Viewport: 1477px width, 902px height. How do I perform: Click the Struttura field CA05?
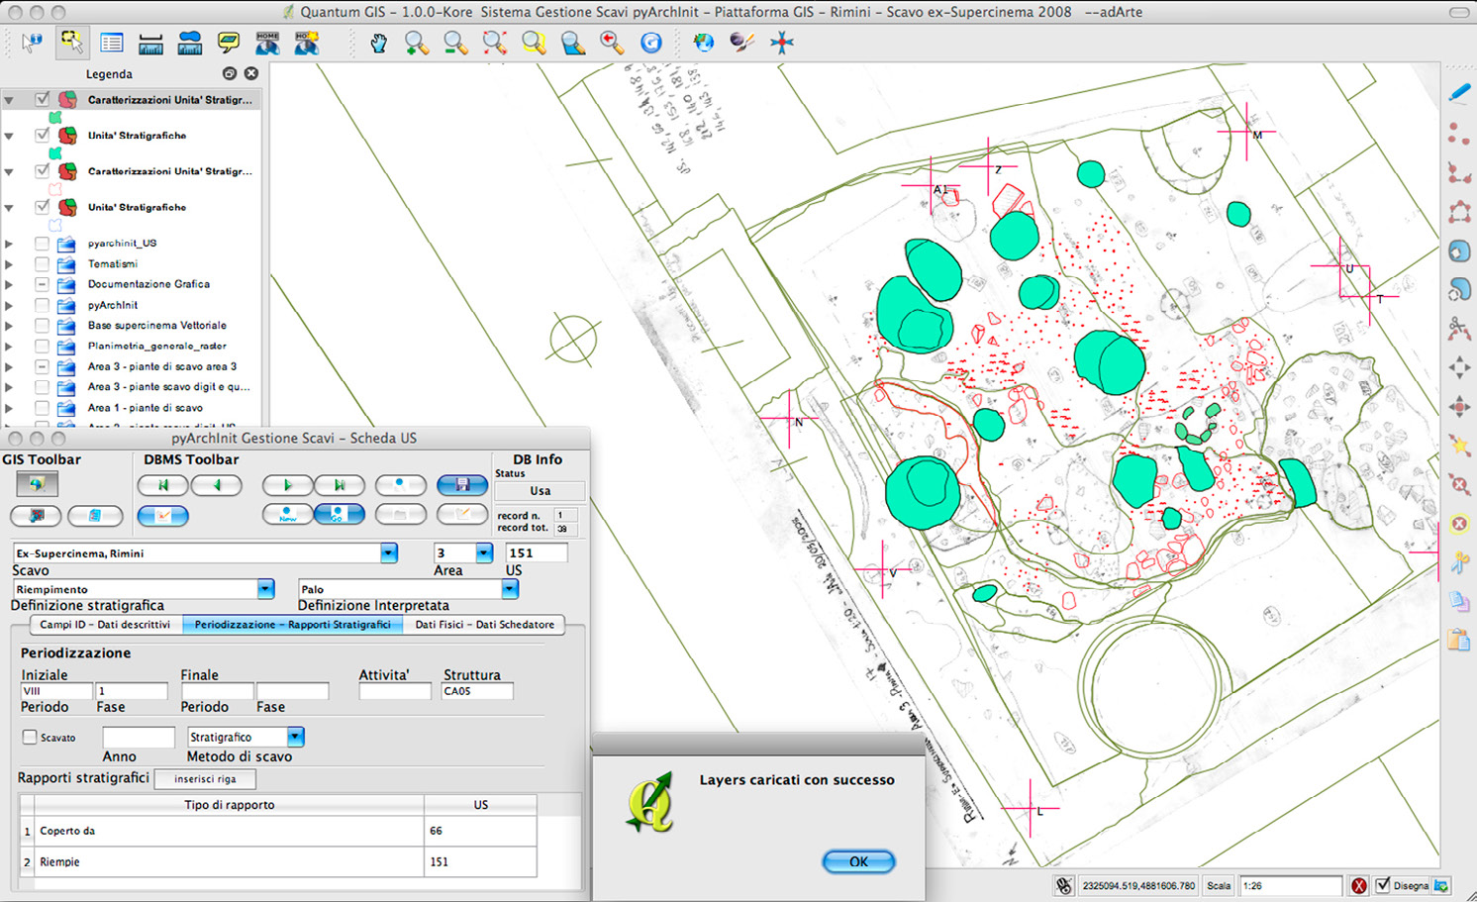coord(477,691)
